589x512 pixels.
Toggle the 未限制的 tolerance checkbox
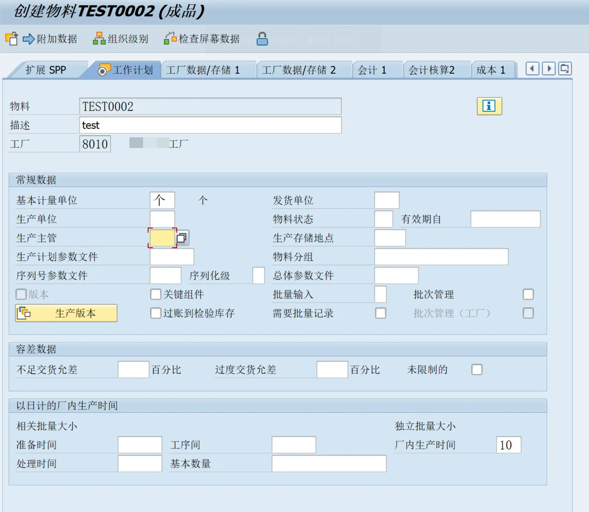click(477, 369)
